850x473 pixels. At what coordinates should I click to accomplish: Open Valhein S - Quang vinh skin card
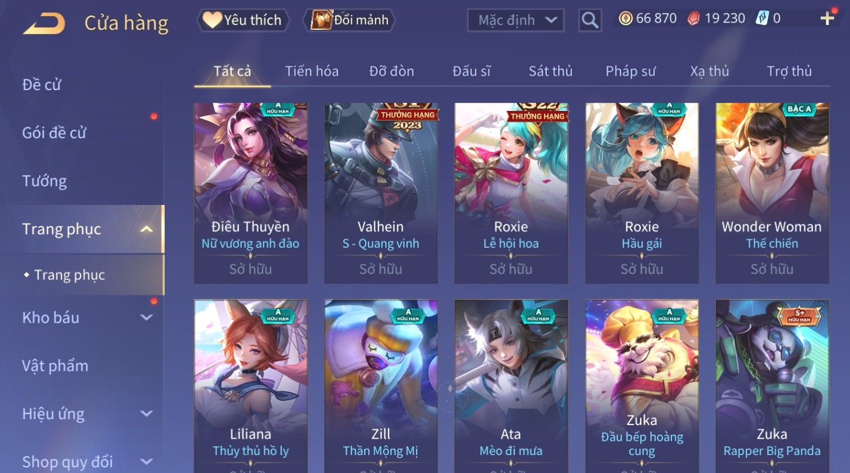[x=381, y=193]
